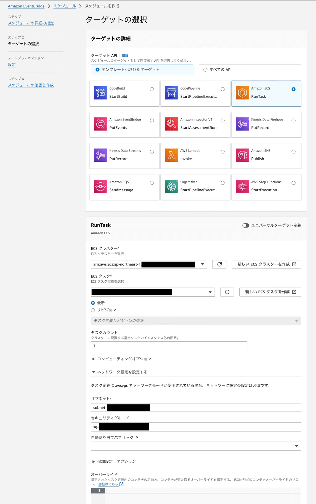The height and width of the screenshot is (504, 316).
Task: Select Amazon SQS SendMessage radio button
Action: pos(152,183)
